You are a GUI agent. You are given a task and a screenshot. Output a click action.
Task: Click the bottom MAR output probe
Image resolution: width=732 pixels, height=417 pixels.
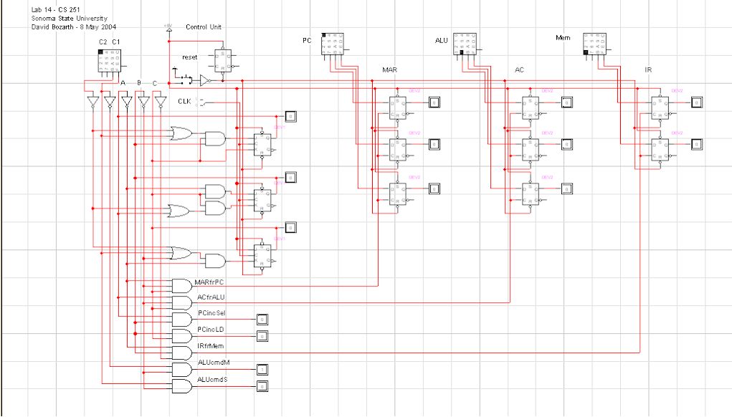tap(434, 188)
